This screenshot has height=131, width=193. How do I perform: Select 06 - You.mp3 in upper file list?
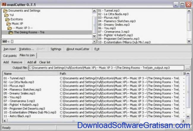107,28
